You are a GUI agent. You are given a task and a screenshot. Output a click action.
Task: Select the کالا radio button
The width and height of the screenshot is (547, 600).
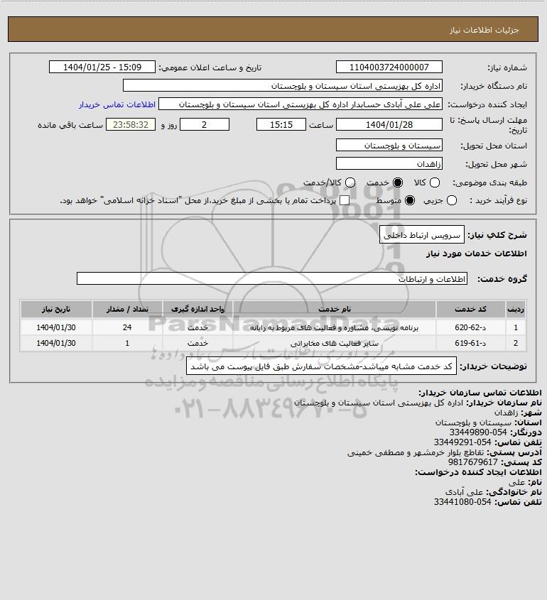435,182
